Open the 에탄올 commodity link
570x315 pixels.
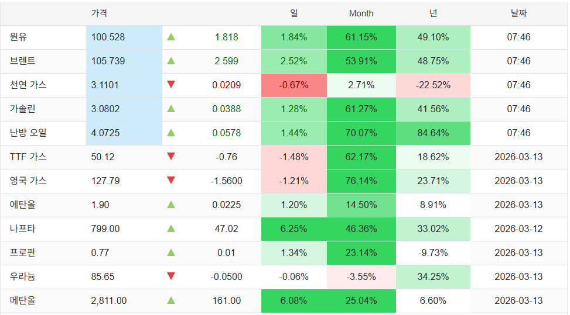tap(23, 205)
